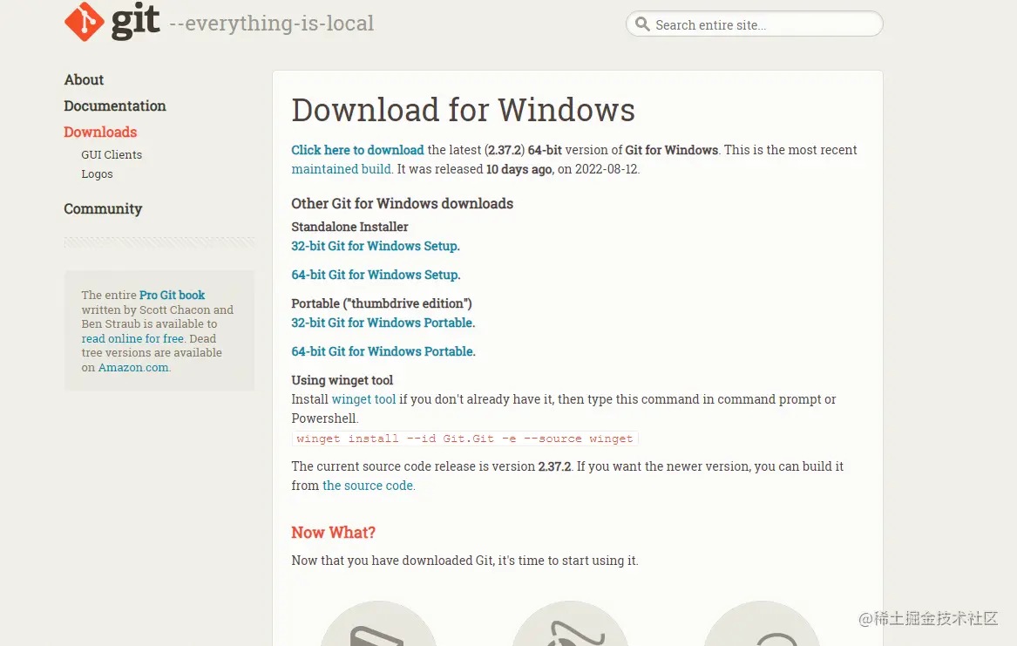This screenshot has width=1017, height=646.
Task: Click the first circular book icon at bottom
Action: point(378,624)
